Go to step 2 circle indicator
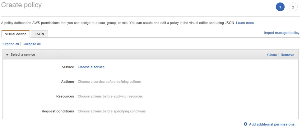The image size is (302, 128). (x=293, y=7)
